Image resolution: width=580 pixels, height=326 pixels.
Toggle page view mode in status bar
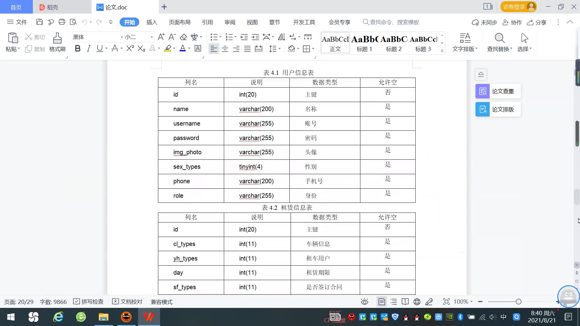click(x=382, y=302)
